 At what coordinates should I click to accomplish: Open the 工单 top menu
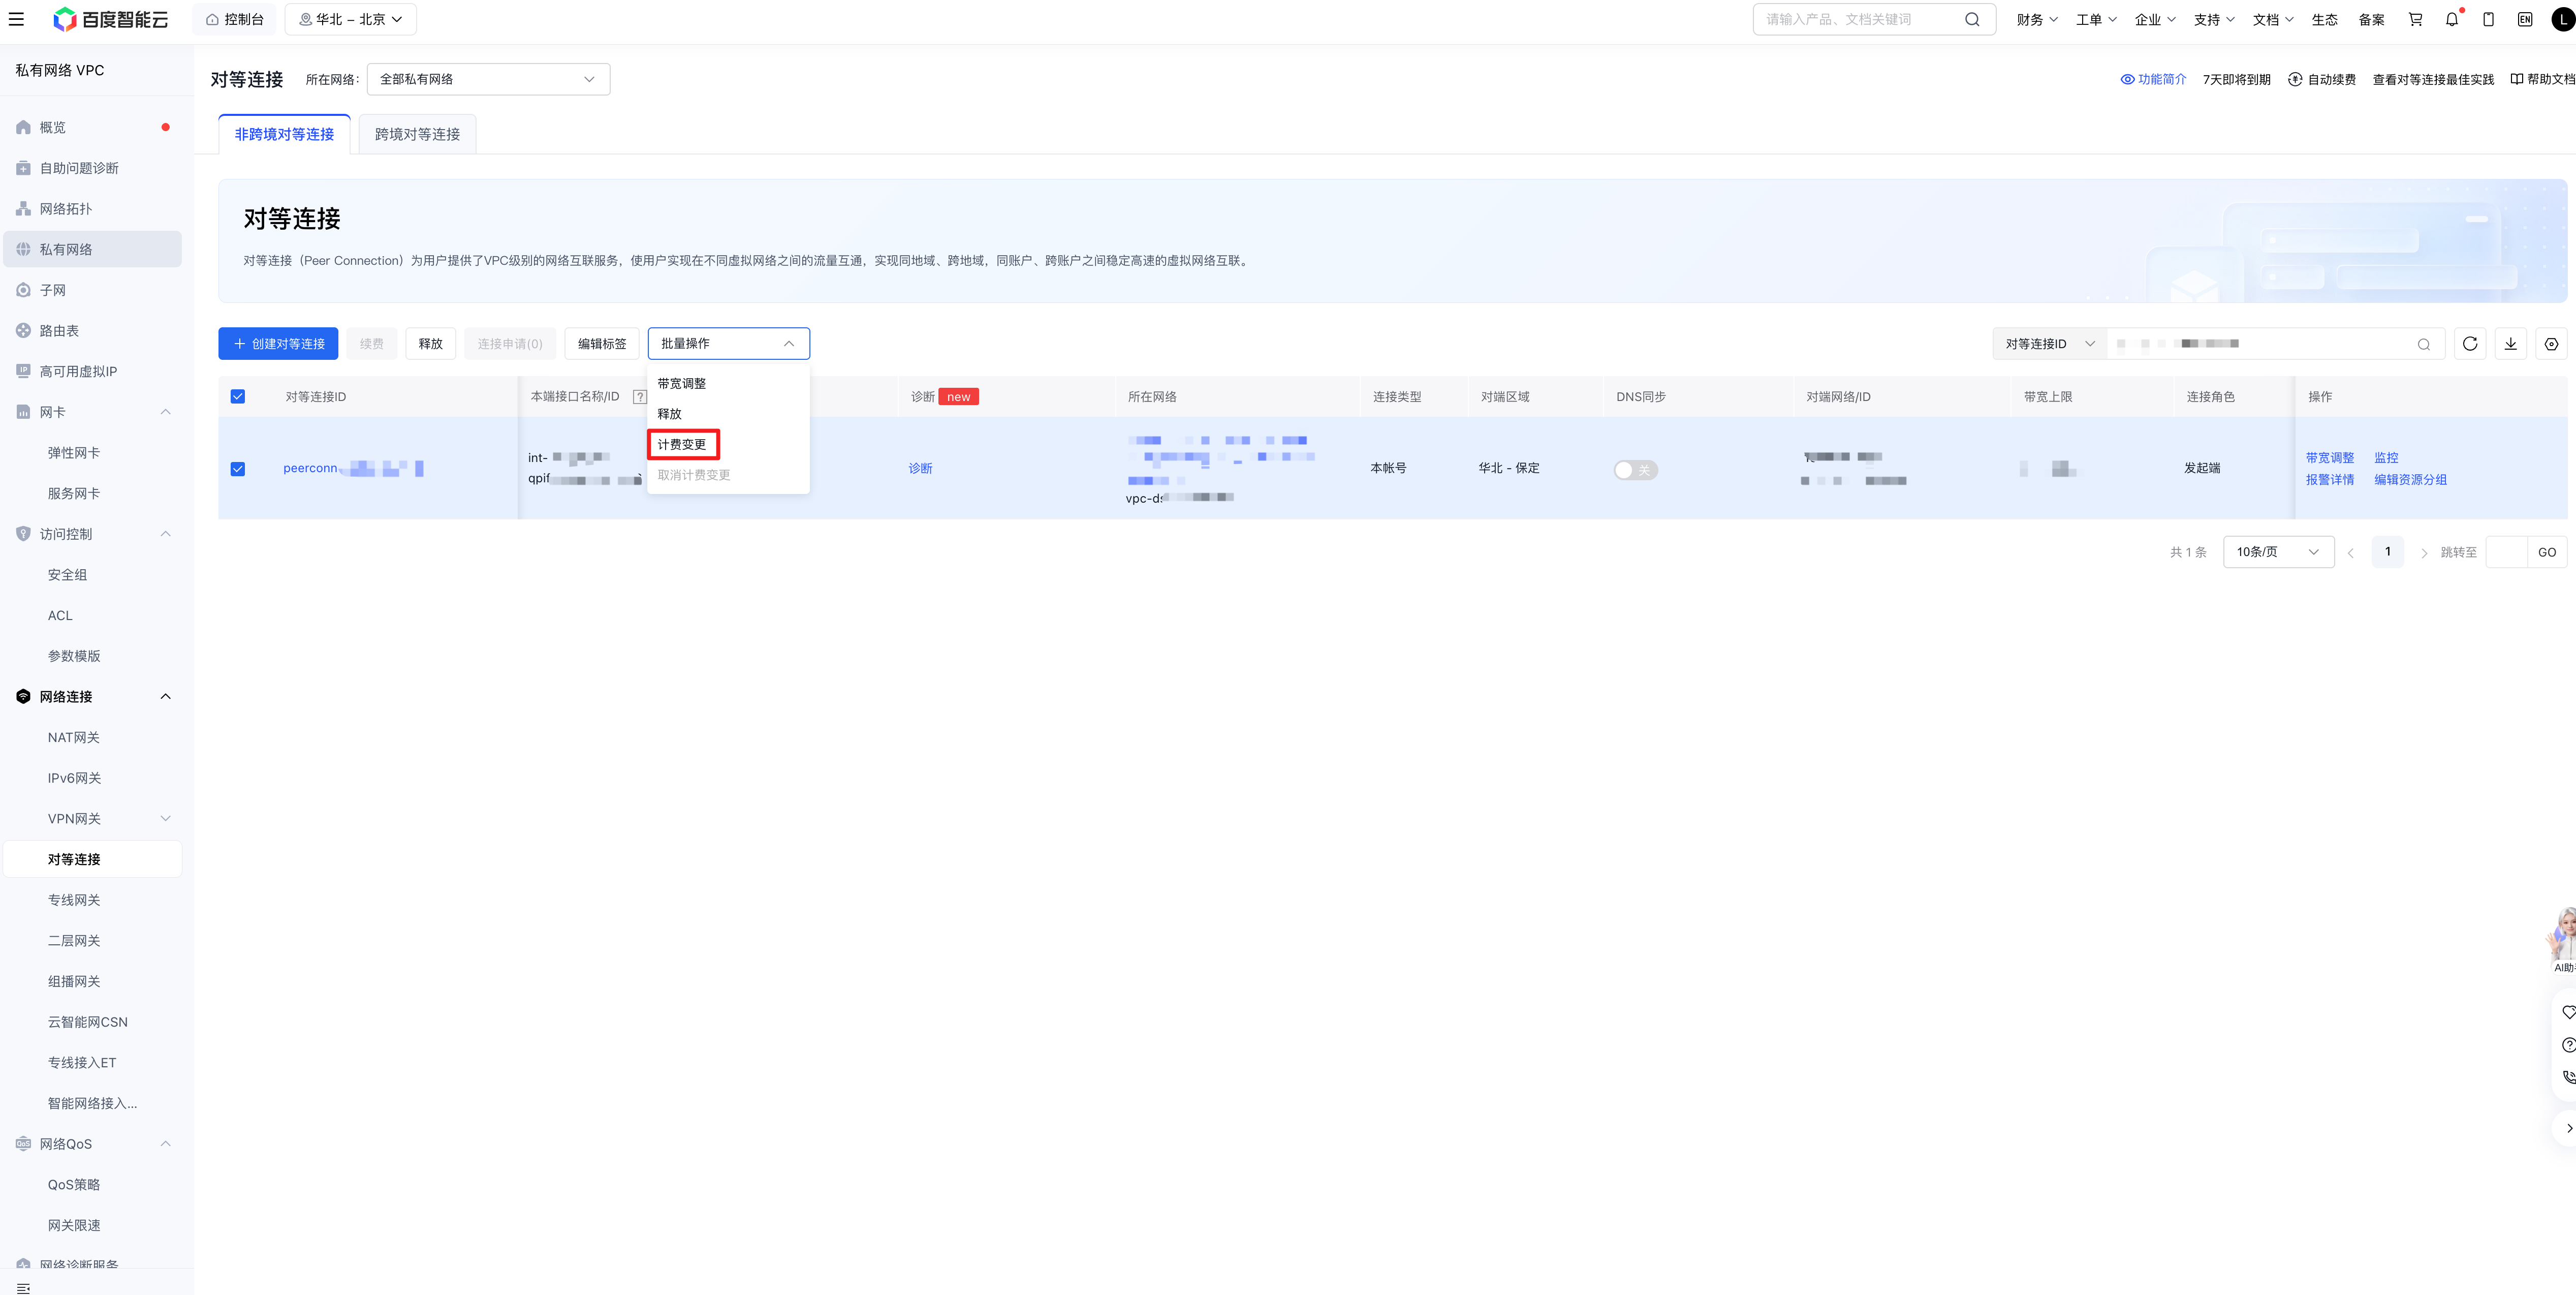[x=2096, y=20]
